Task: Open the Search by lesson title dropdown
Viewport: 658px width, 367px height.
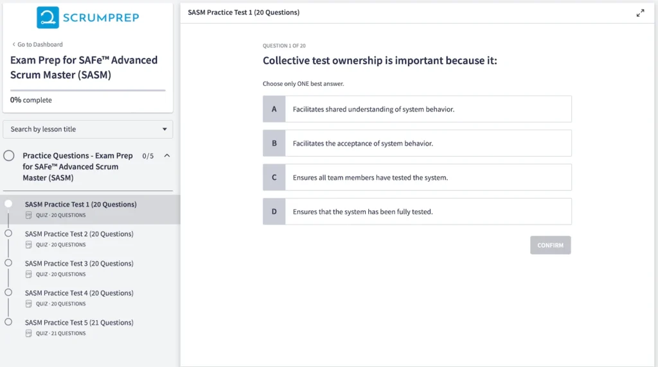Action: [88, 129]
